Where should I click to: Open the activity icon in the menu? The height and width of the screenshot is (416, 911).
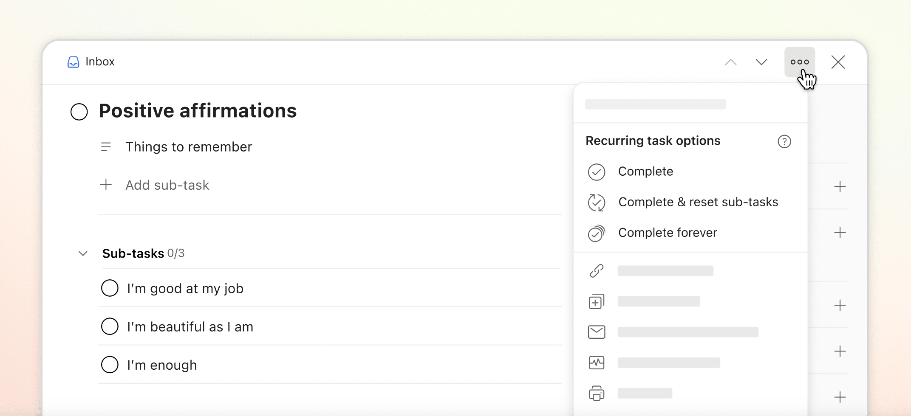pos(597,362)
